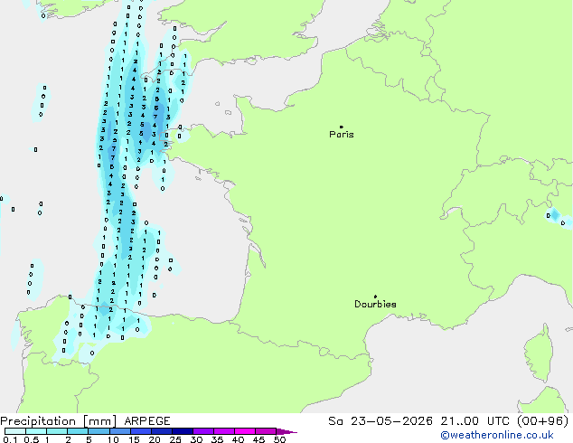The image size is (573, 443).
Task: Click the Dourbies city label
Action: (x=375, y=304)
